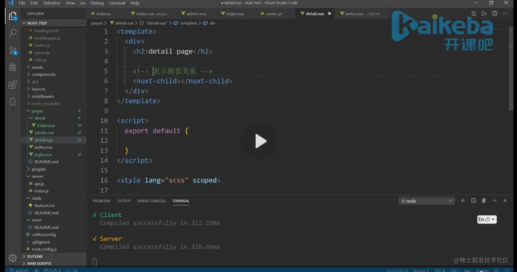Click line number 11 in the gutter
The image size is (517, 272).
pyautogui.click(x=104, y=131)
